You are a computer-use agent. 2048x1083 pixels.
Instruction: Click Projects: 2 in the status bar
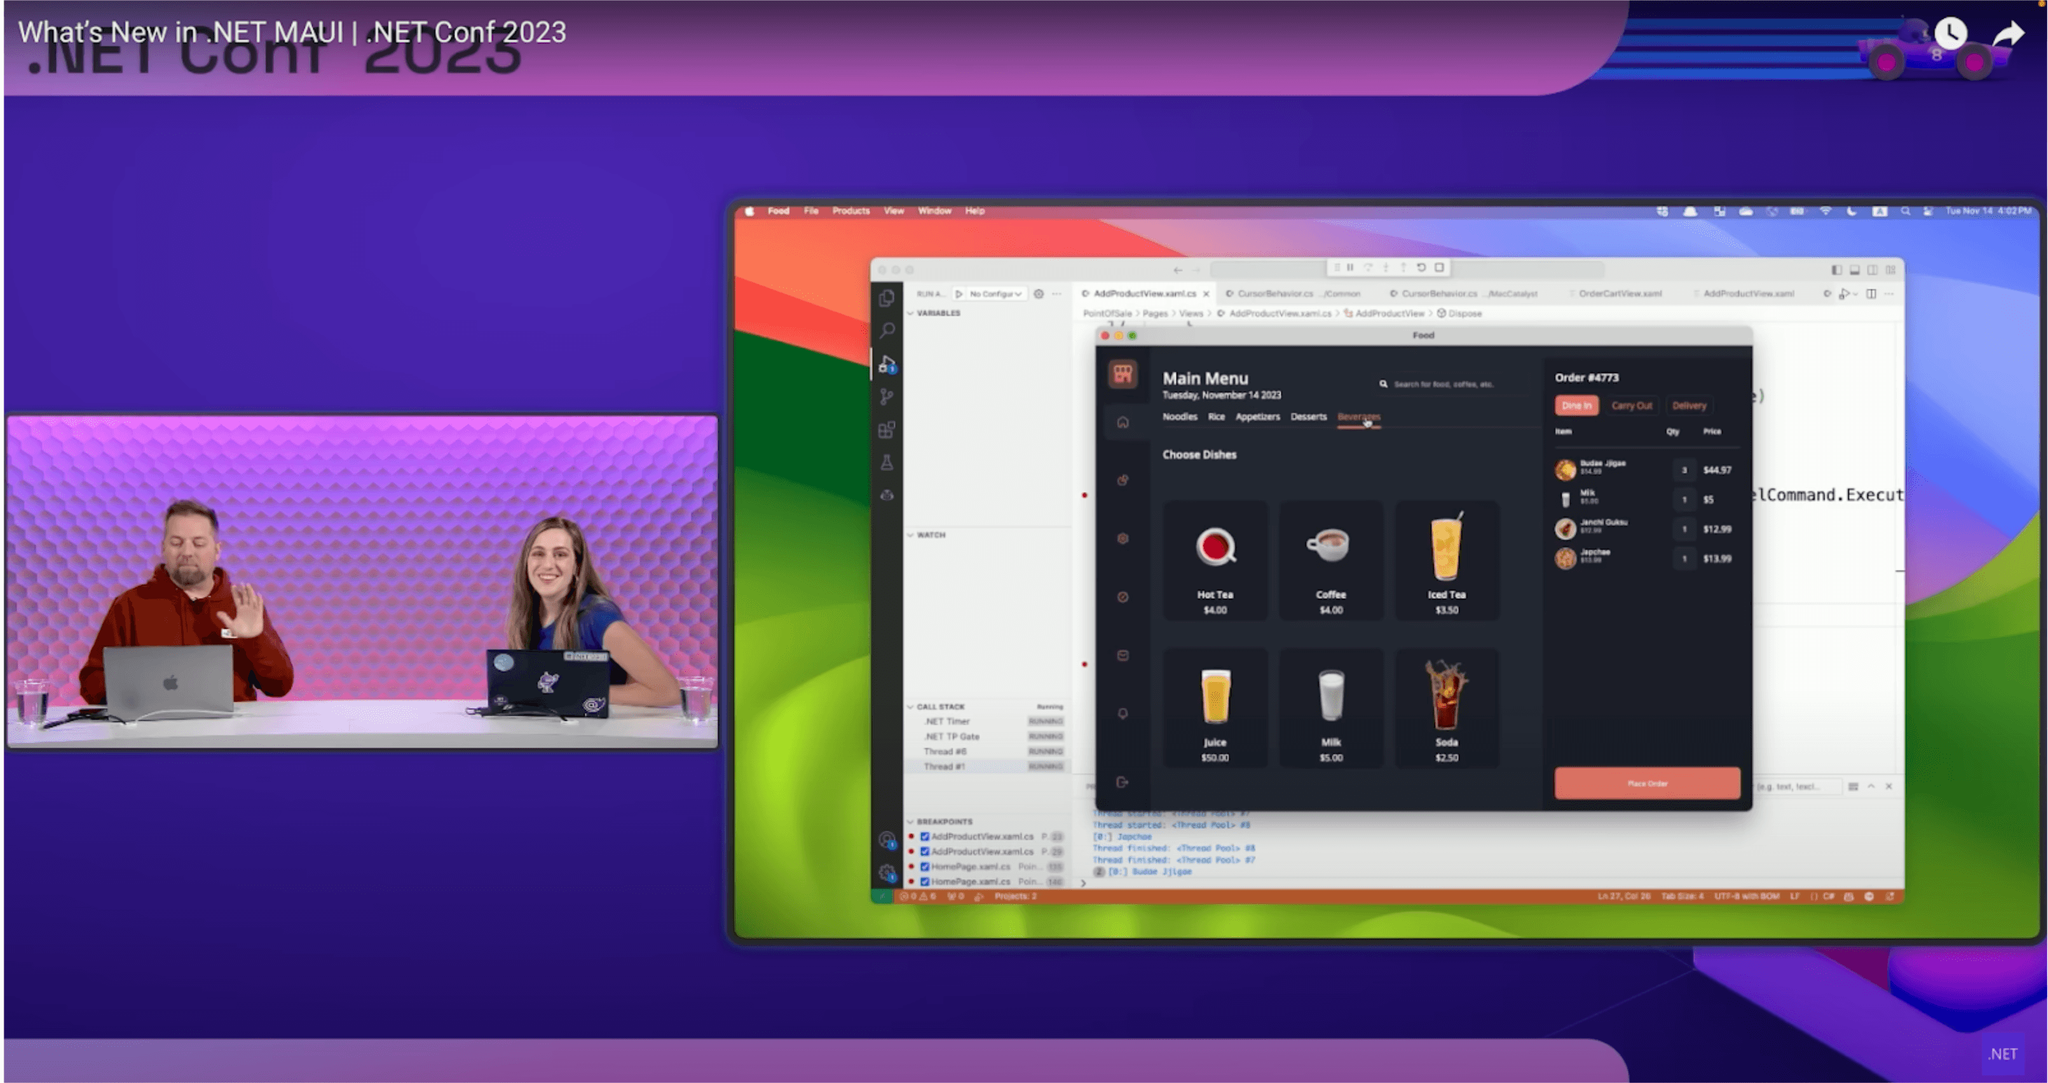pyautogui.click(x=1015, y=896)
